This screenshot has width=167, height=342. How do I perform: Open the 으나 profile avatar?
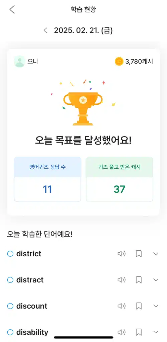[20, 61]
